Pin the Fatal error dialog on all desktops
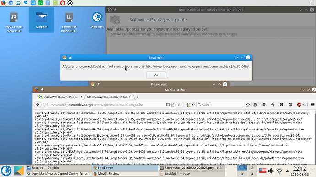The image size is (316, 177). click(70, 58)
